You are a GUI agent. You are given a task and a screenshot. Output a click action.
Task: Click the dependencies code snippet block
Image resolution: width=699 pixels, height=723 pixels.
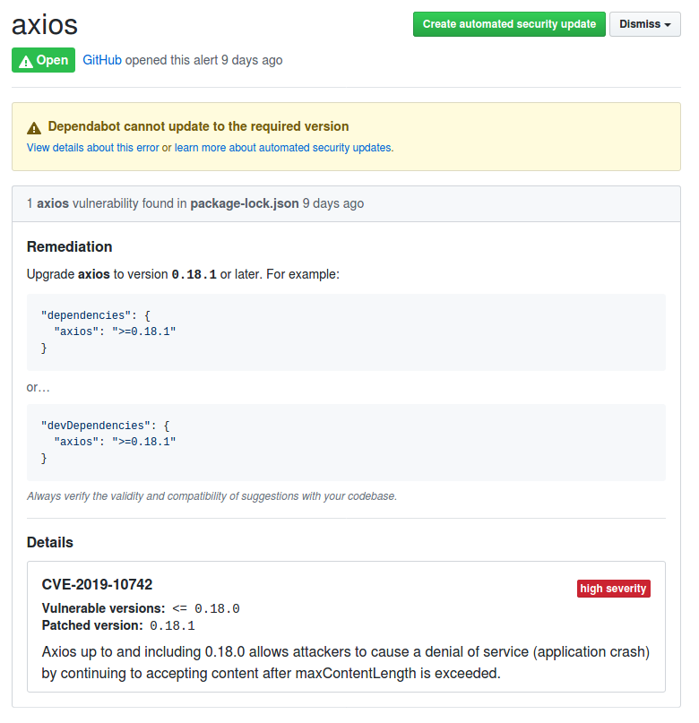point(346,332)
